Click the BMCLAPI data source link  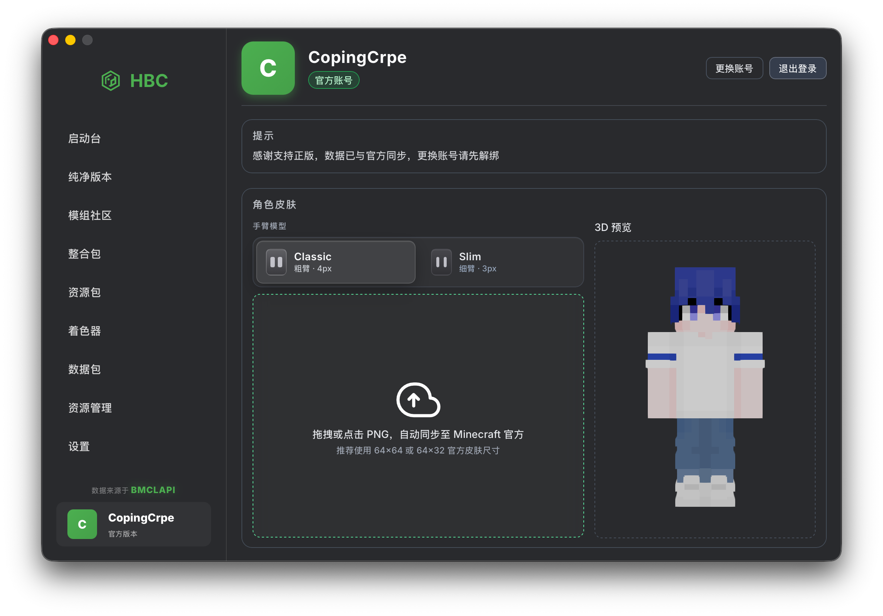click(153, 490)
